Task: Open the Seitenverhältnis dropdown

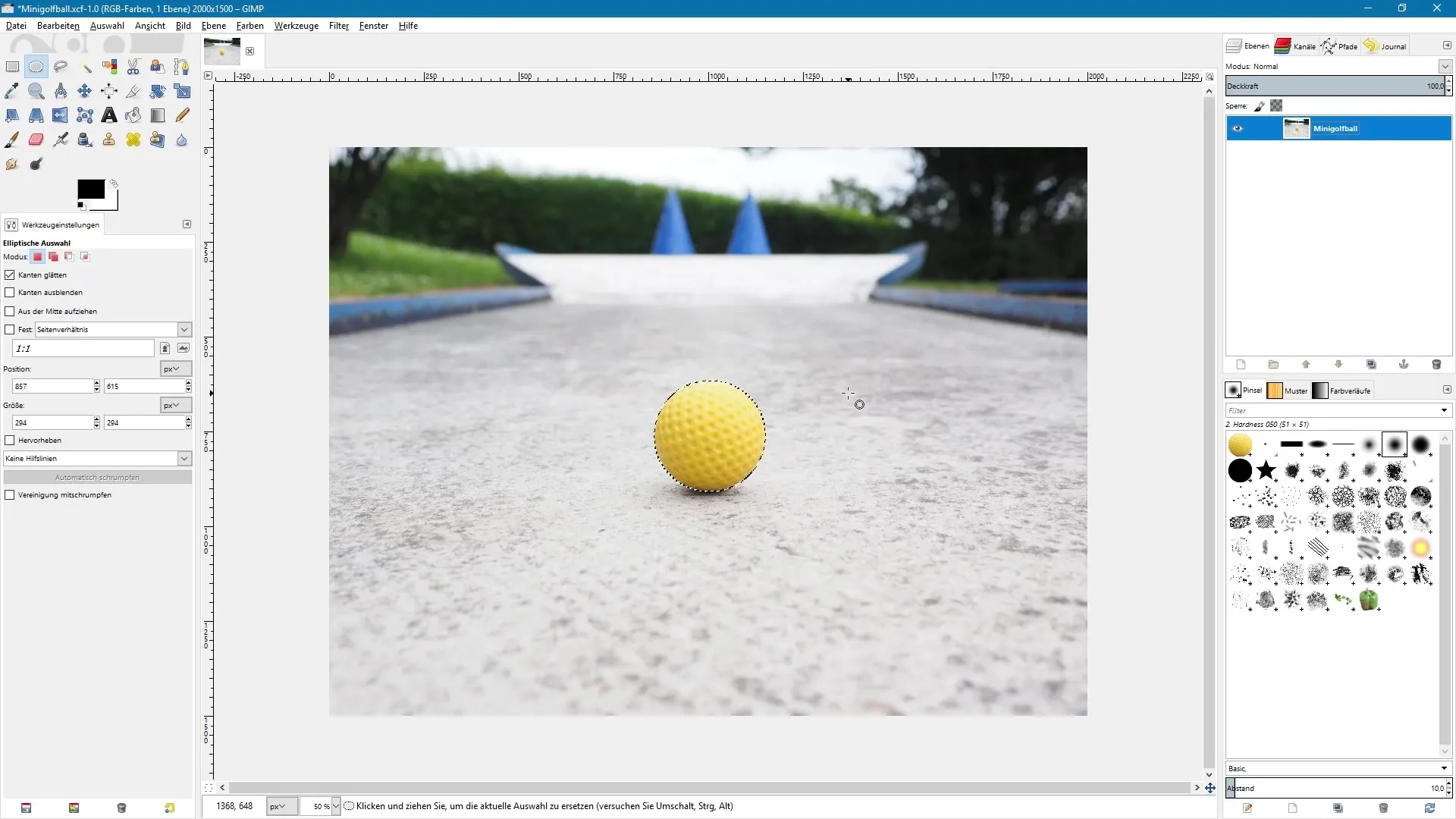Action: tap(114, 329)
